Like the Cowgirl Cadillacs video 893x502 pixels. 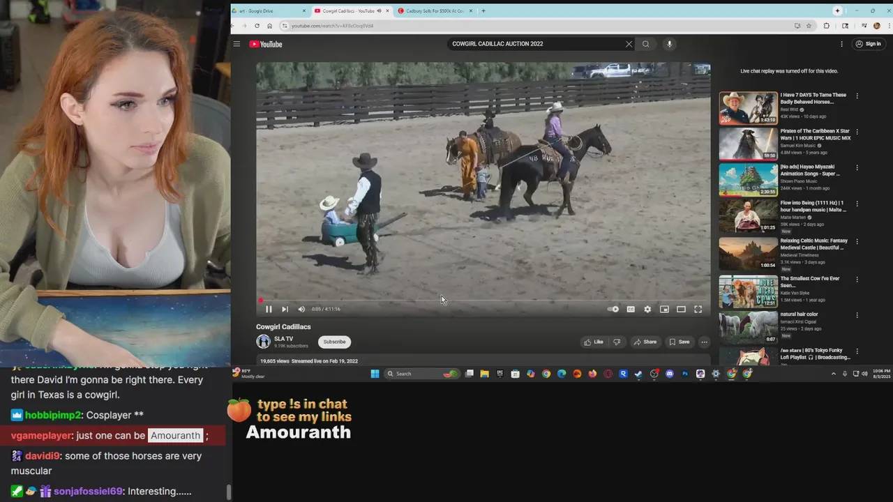tap(594, 342)
